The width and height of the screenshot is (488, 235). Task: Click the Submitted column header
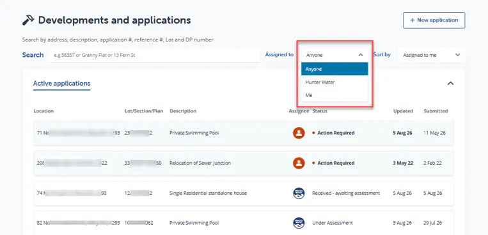tap(436, 111)
